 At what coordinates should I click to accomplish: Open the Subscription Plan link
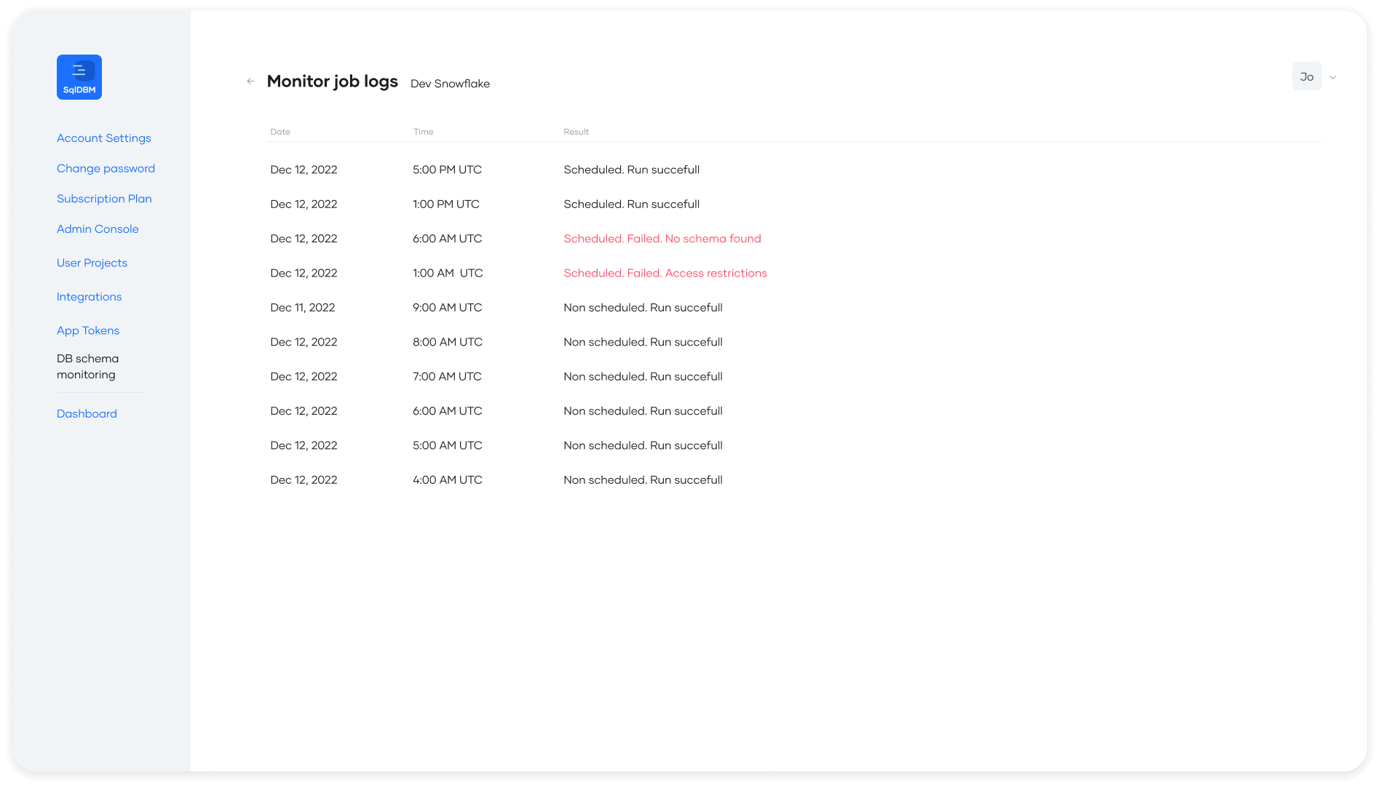tap(104, 199)
